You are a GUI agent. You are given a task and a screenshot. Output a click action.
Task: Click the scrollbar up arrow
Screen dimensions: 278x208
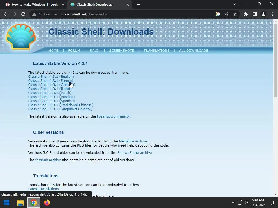(276, 21)
